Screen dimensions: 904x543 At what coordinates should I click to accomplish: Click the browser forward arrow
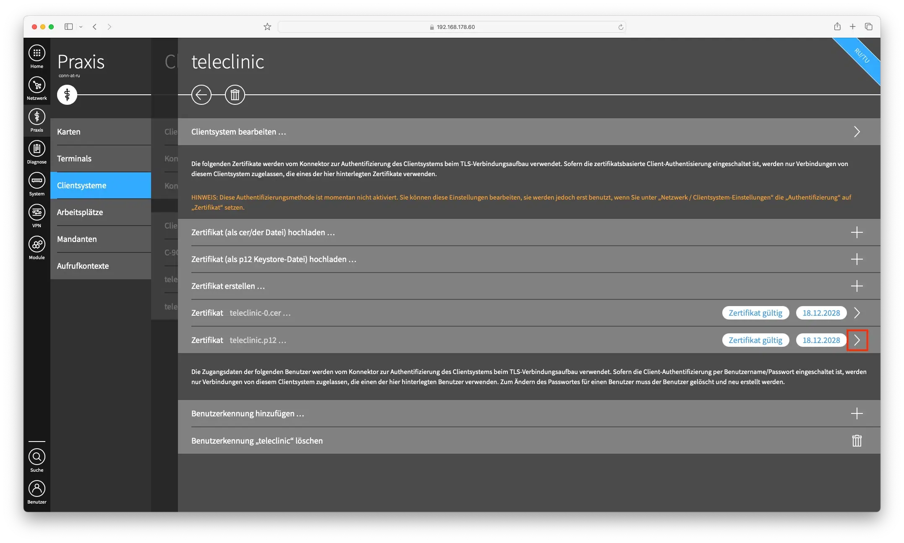coord(110,26)
